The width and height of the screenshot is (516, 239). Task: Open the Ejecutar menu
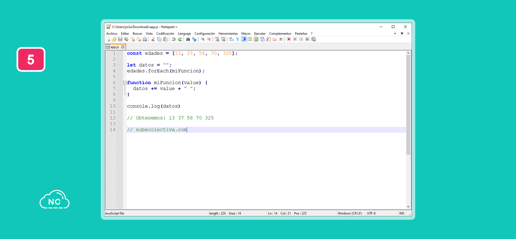click(260, 34)
